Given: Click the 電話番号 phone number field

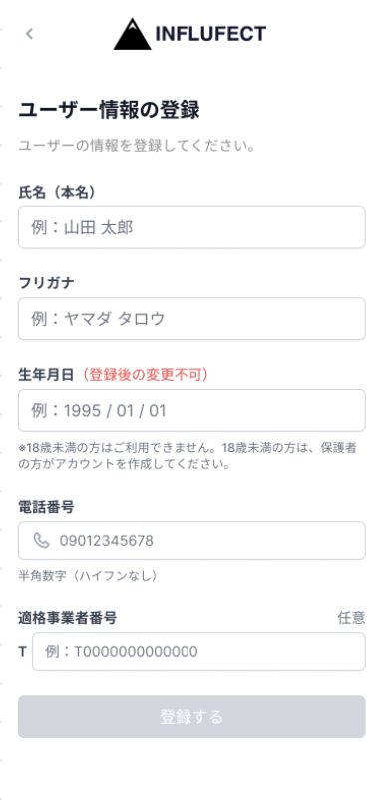Looking at the screenshot, I should click(x=191, y=540).
